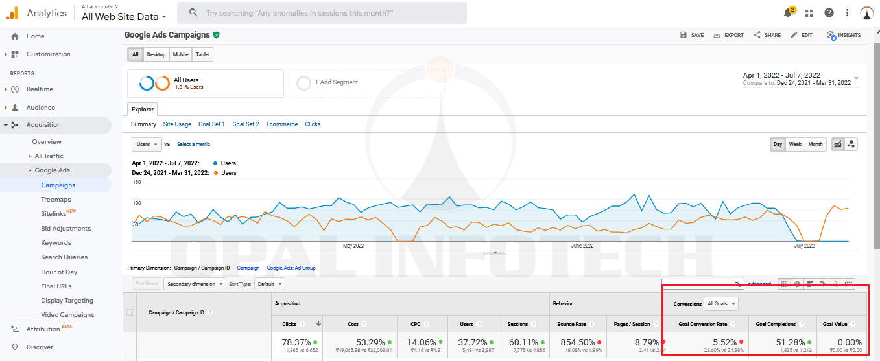This screenshot has width=880, height=361.
Task: Open Customization in the sidebar
Action: coord(48,54)
